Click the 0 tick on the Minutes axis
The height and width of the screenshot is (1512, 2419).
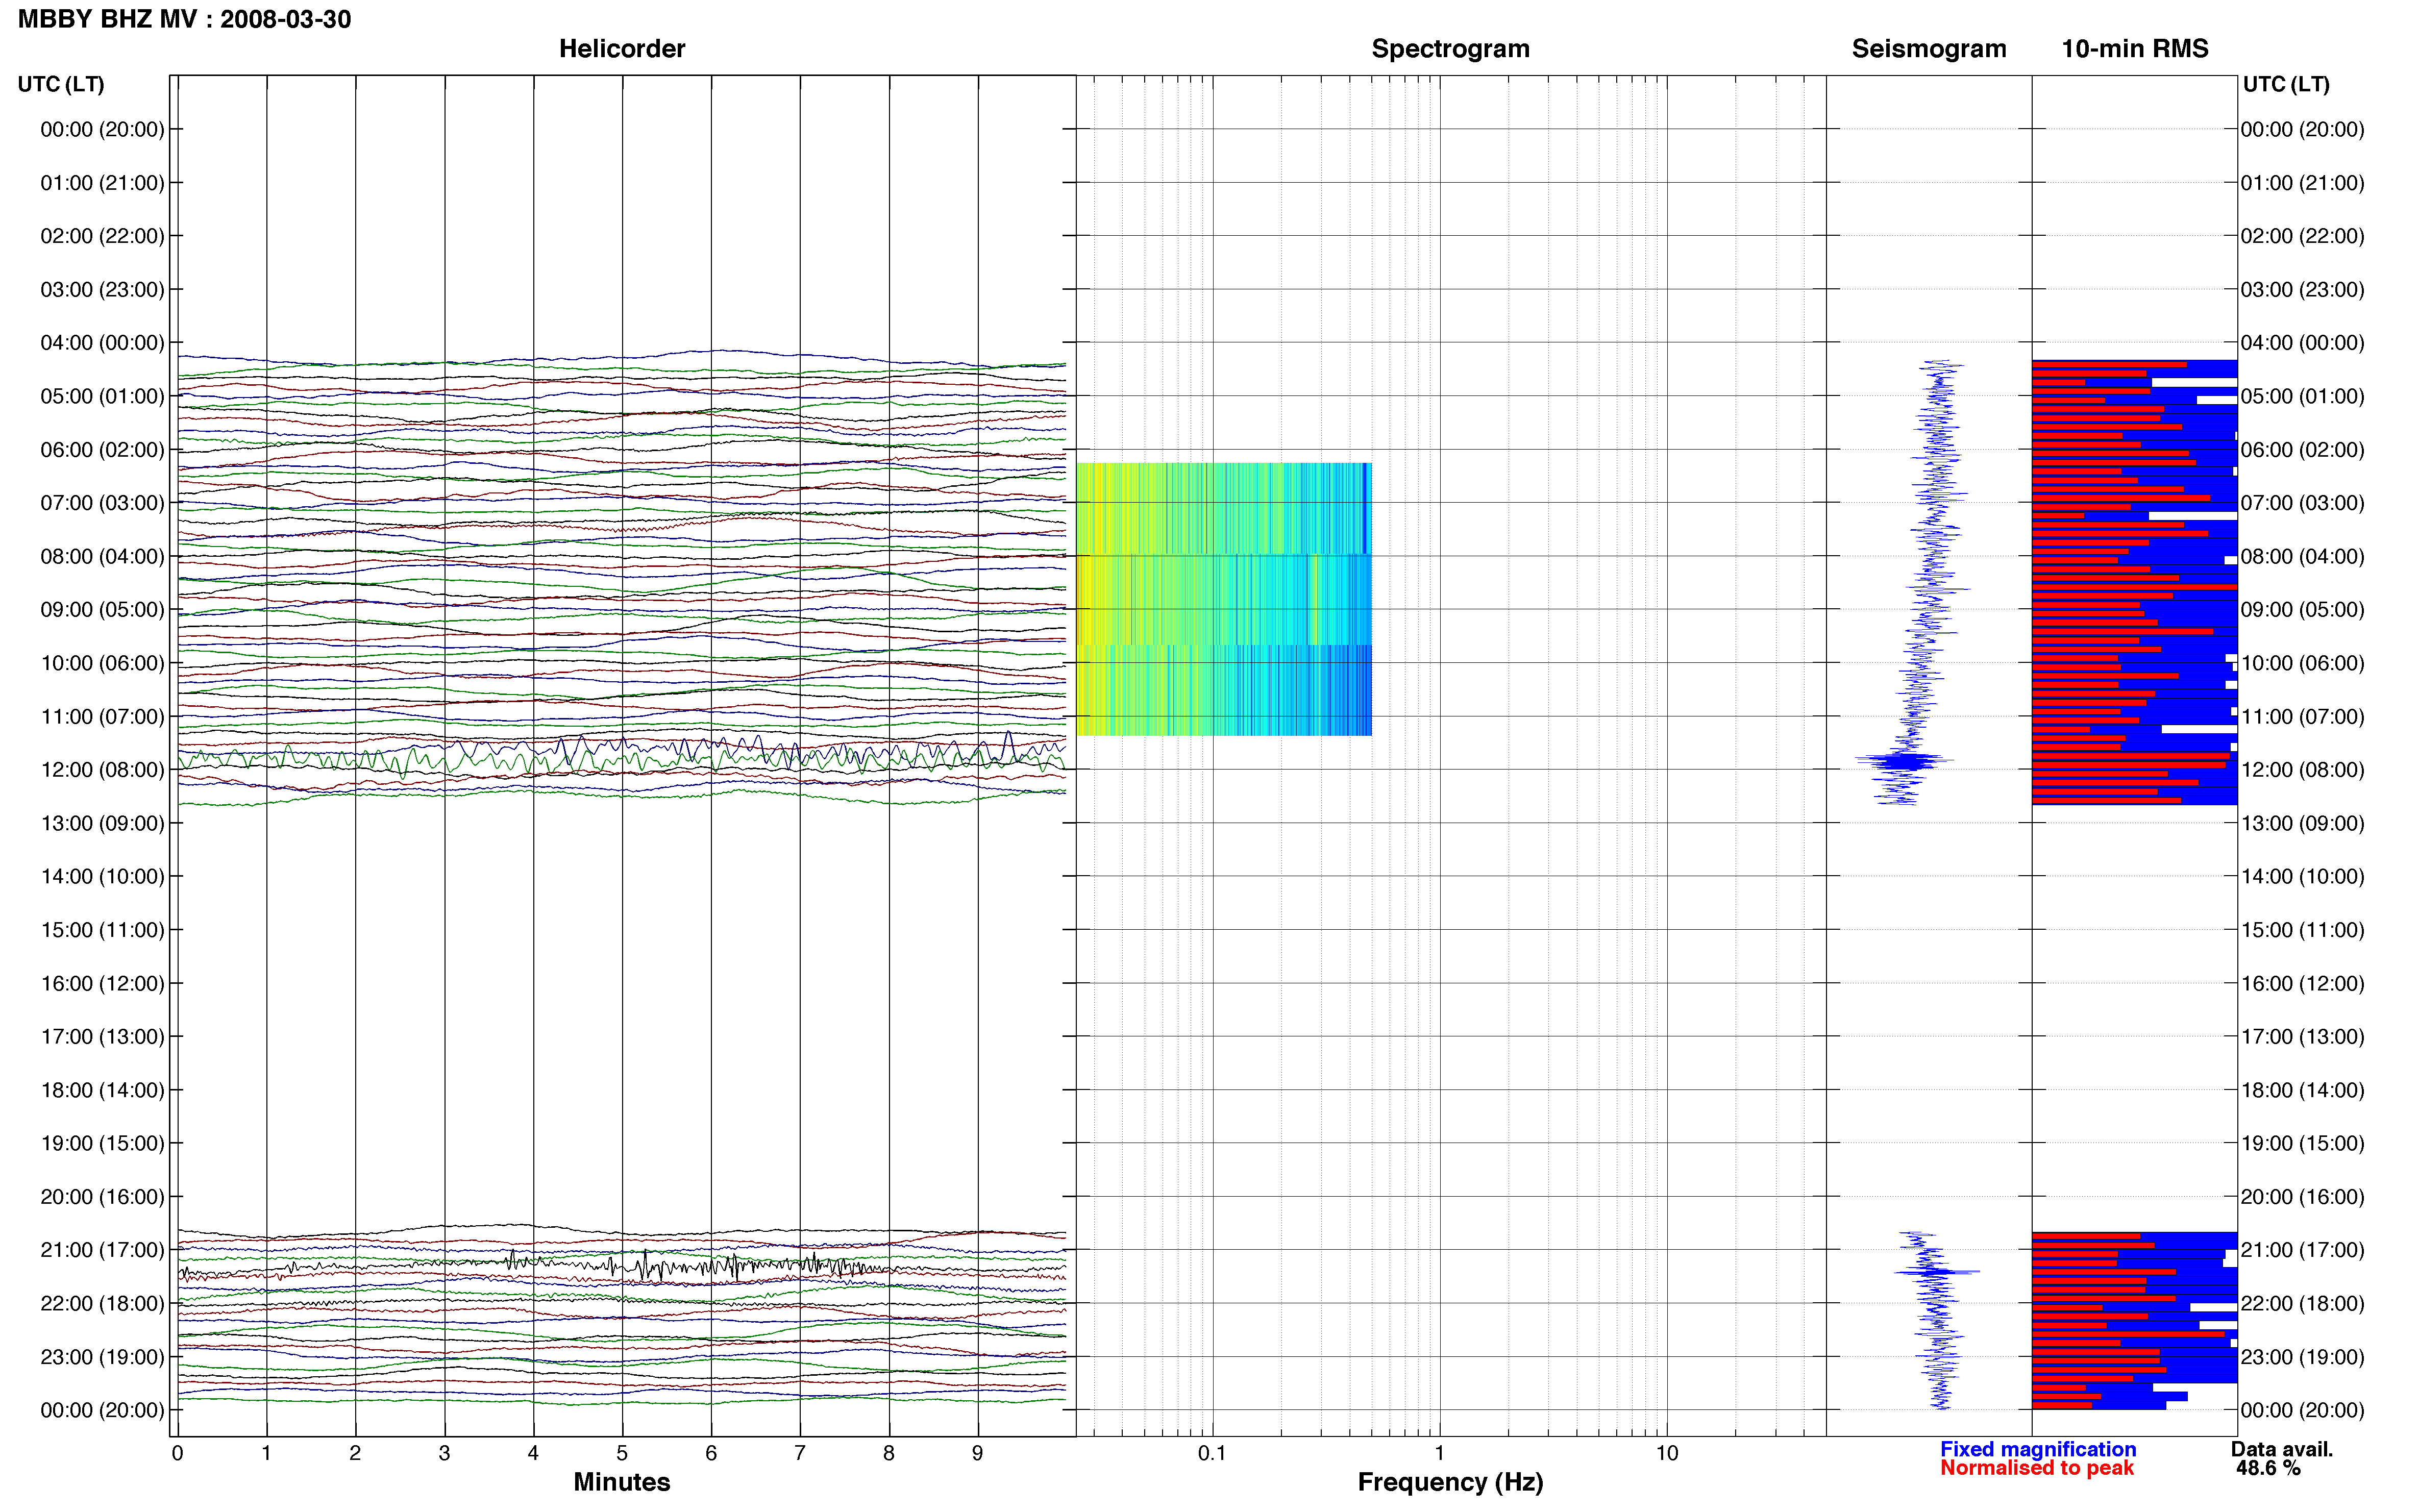click(x=177, y=1453)
